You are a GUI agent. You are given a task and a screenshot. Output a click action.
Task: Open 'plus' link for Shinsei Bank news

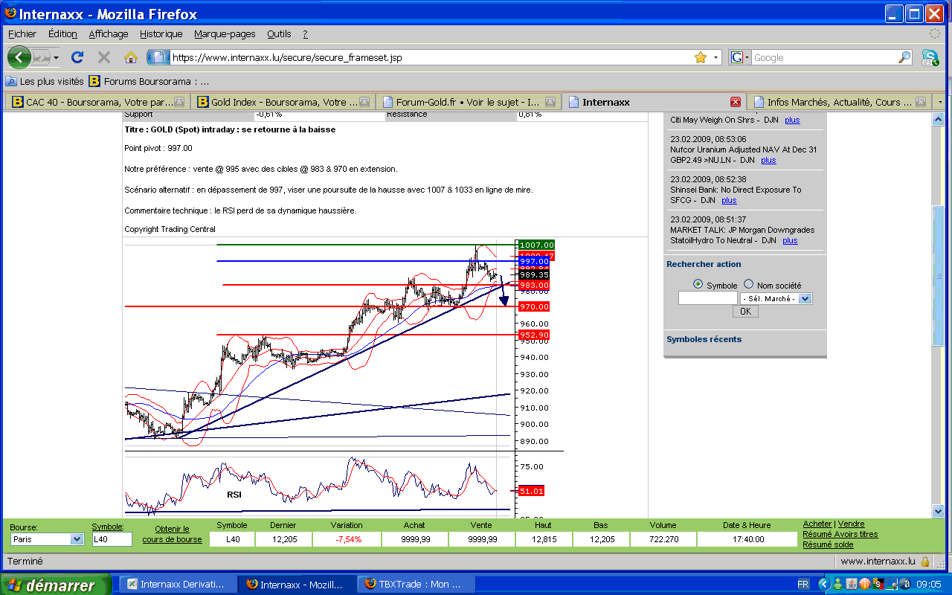[729, 200]
